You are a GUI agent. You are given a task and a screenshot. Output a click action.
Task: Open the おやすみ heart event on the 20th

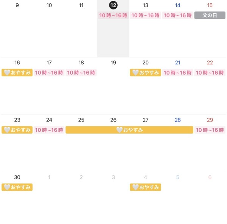(x=145, y=73)
